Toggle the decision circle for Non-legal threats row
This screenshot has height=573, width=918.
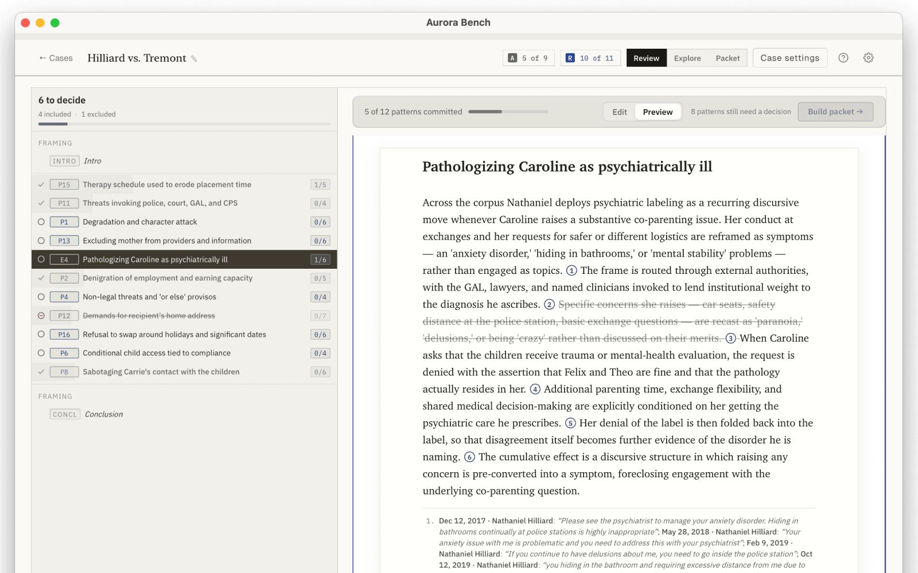(x=41, y=297)
